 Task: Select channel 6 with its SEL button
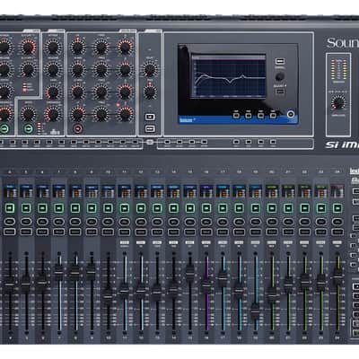[x=42, y=232]
